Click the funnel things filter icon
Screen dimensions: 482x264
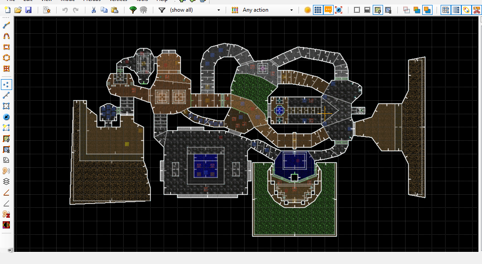click(x=162, y=10)
